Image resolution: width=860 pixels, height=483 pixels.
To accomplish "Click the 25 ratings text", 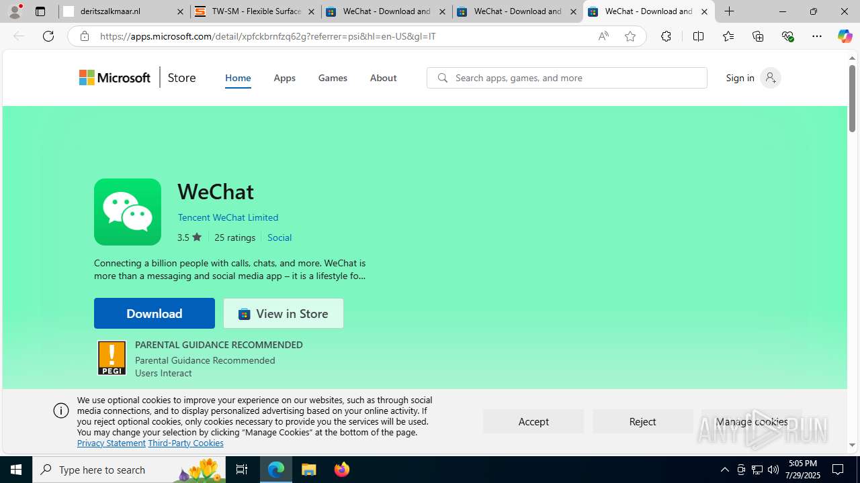I will click(x=234, y=237).
